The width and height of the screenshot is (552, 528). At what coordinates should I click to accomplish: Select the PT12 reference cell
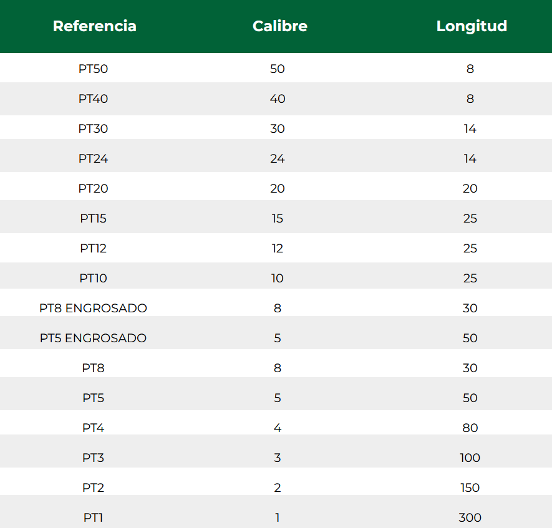tap(93, 248)
